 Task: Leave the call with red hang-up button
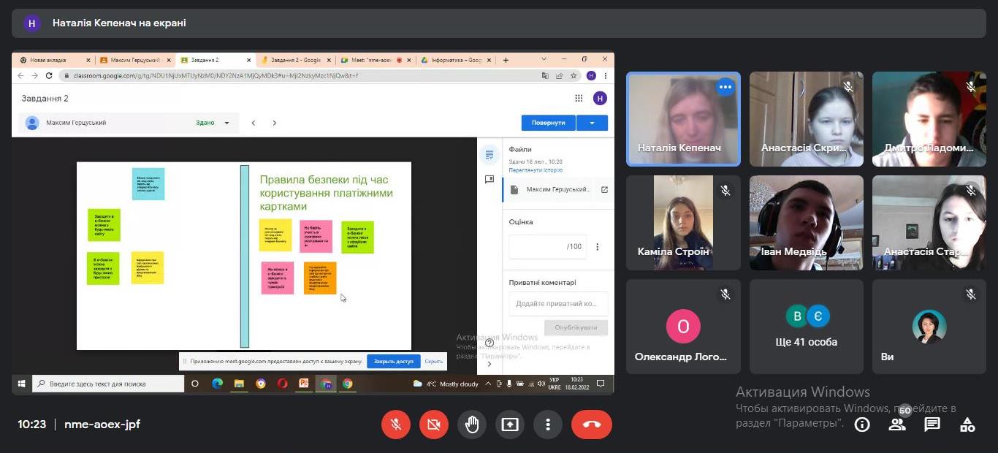(x=592, y=425)
